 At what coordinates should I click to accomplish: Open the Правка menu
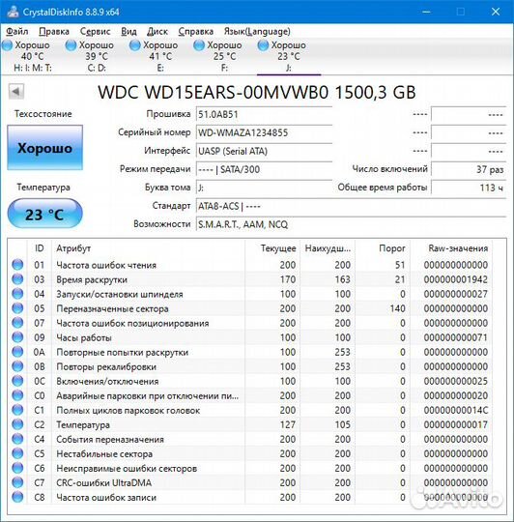coord(54,32)
